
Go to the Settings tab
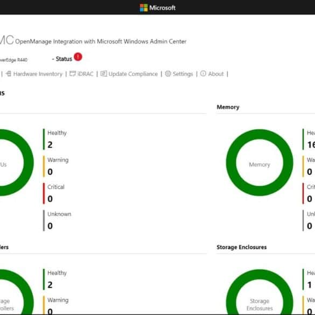[x=179, y=74]
